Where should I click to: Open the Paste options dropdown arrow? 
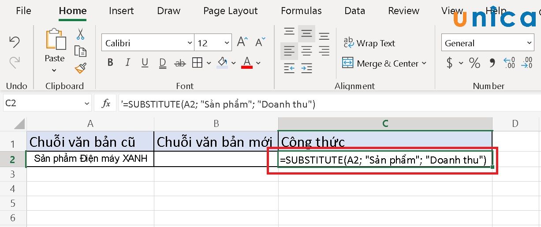(54, 70)
